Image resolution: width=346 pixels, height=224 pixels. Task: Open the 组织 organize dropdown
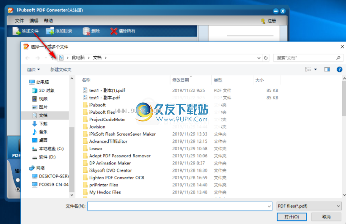(33, 70)
